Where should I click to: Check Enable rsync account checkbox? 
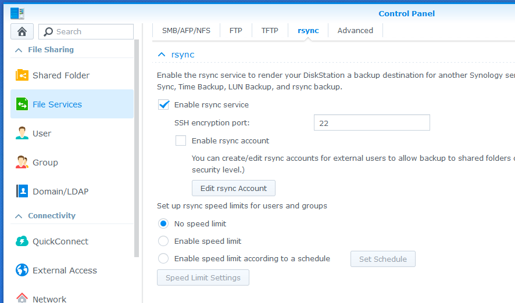(181, 140)
